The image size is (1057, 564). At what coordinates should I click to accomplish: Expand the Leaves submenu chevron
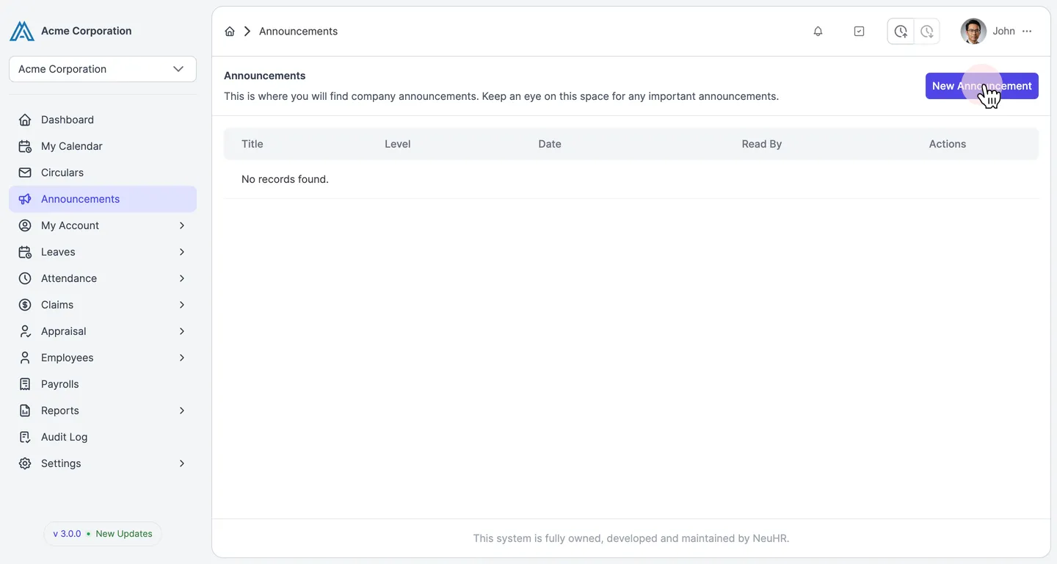(182, 252)
